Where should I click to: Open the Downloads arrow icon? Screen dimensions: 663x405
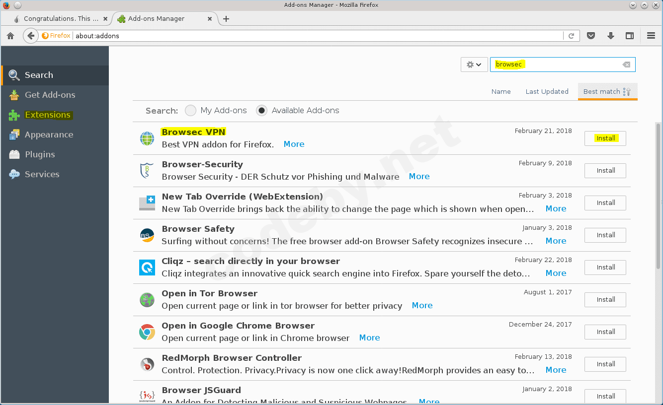click(x=610, y=35)
